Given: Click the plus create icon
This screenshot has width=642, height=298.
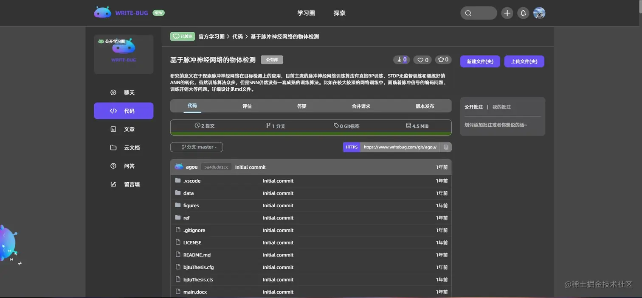Looking at the screenshot, I should (507, 13).
